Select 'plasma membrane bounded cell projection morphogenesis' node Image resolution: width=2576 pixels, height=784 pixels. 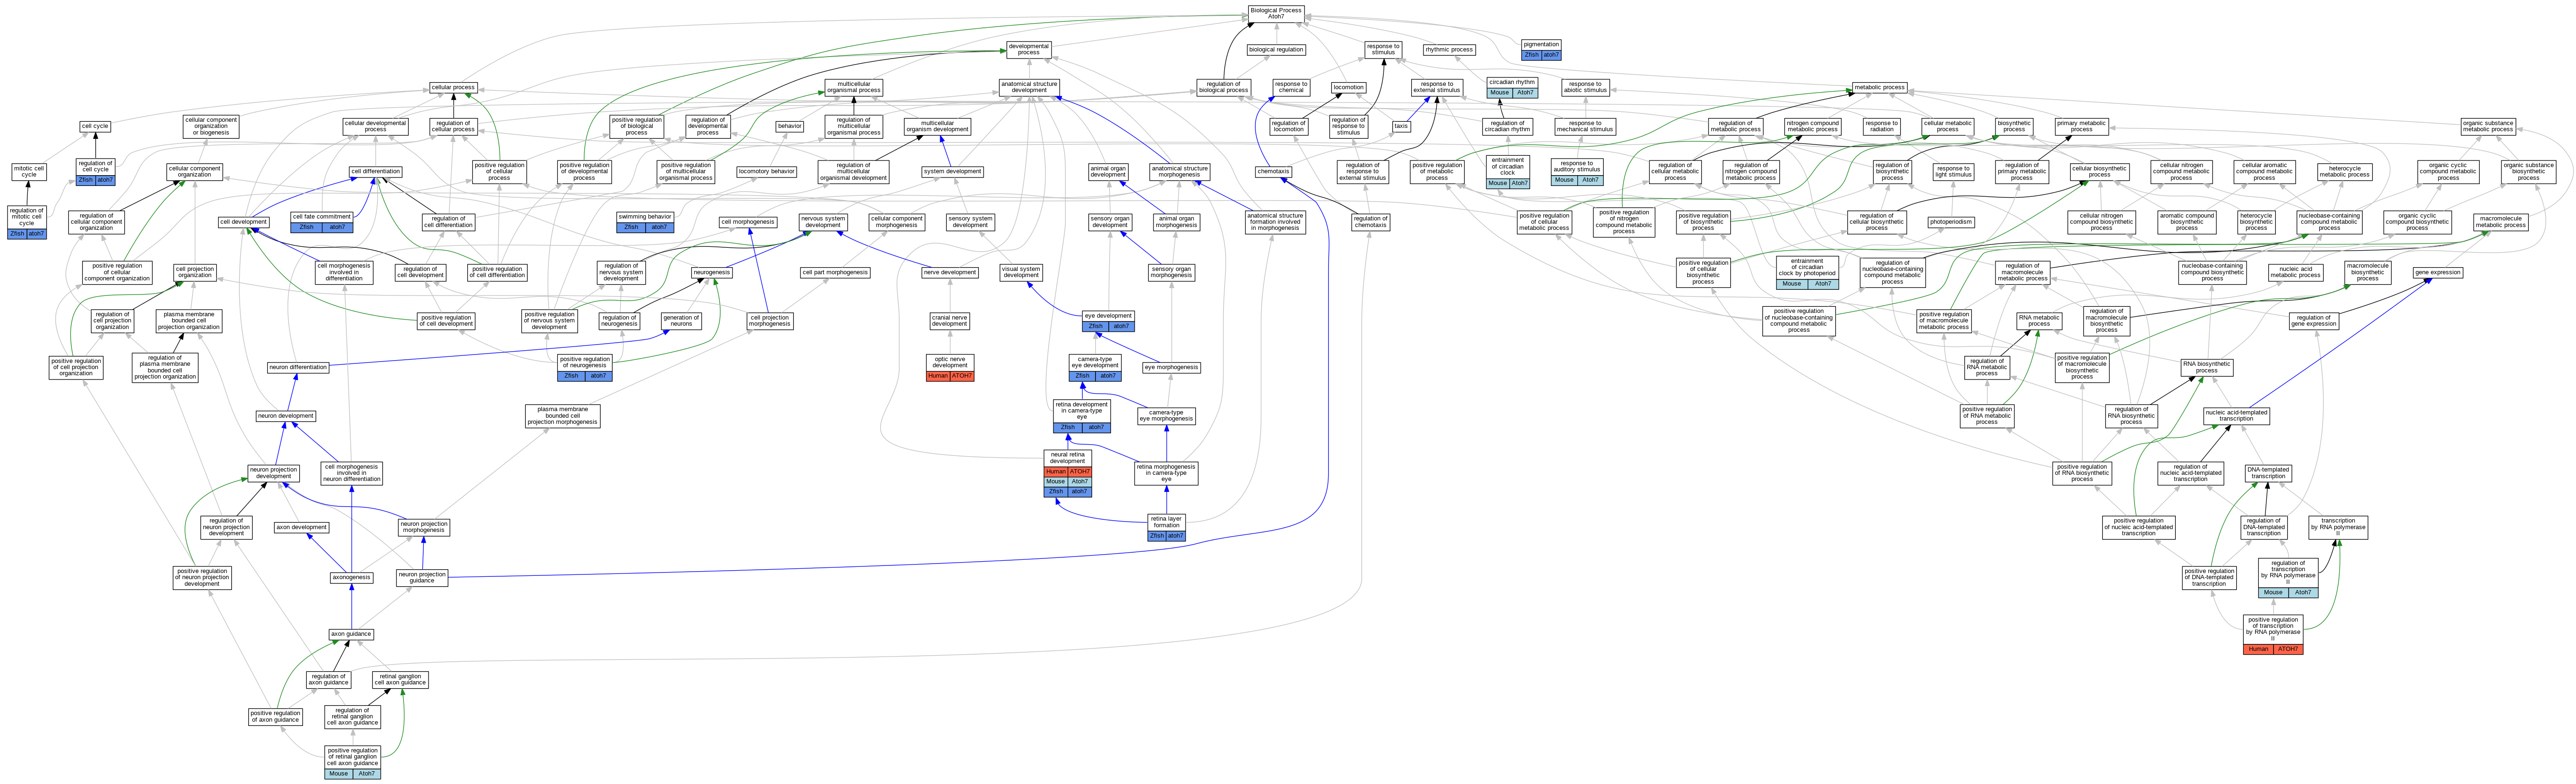tap(562, 415)
